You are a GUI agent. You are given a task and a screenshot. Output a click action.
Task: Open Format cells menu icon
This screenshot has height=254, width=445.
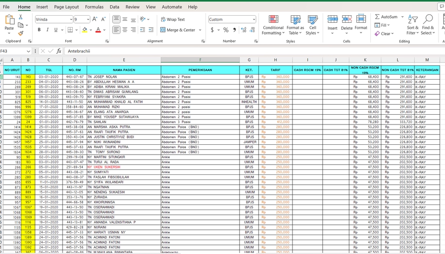pyautogui.click(x=361, y=19)
